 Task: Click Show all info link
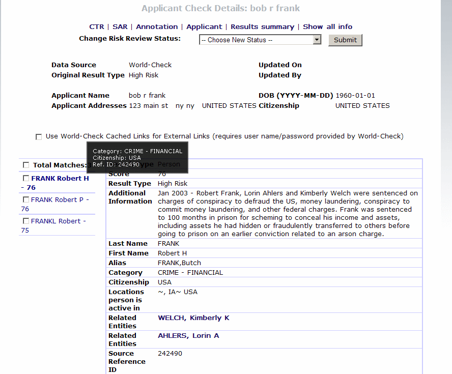(327, 27)
